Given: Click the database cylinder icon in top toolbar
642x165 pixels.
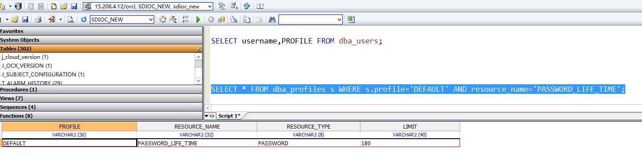Looking at the screenshot, I should 18,6.
